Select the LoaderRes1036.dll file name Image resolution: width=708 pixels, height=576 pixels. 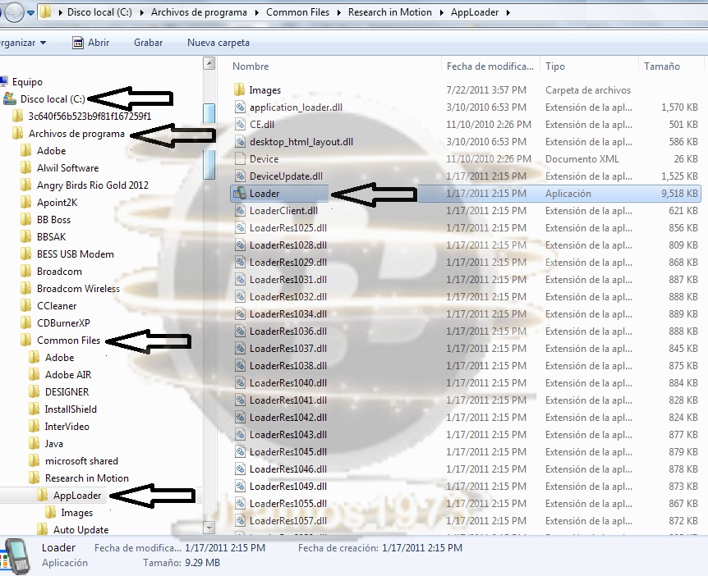point(288,331)
